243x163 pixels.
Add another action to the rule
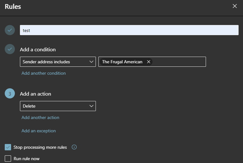[40, 117]
